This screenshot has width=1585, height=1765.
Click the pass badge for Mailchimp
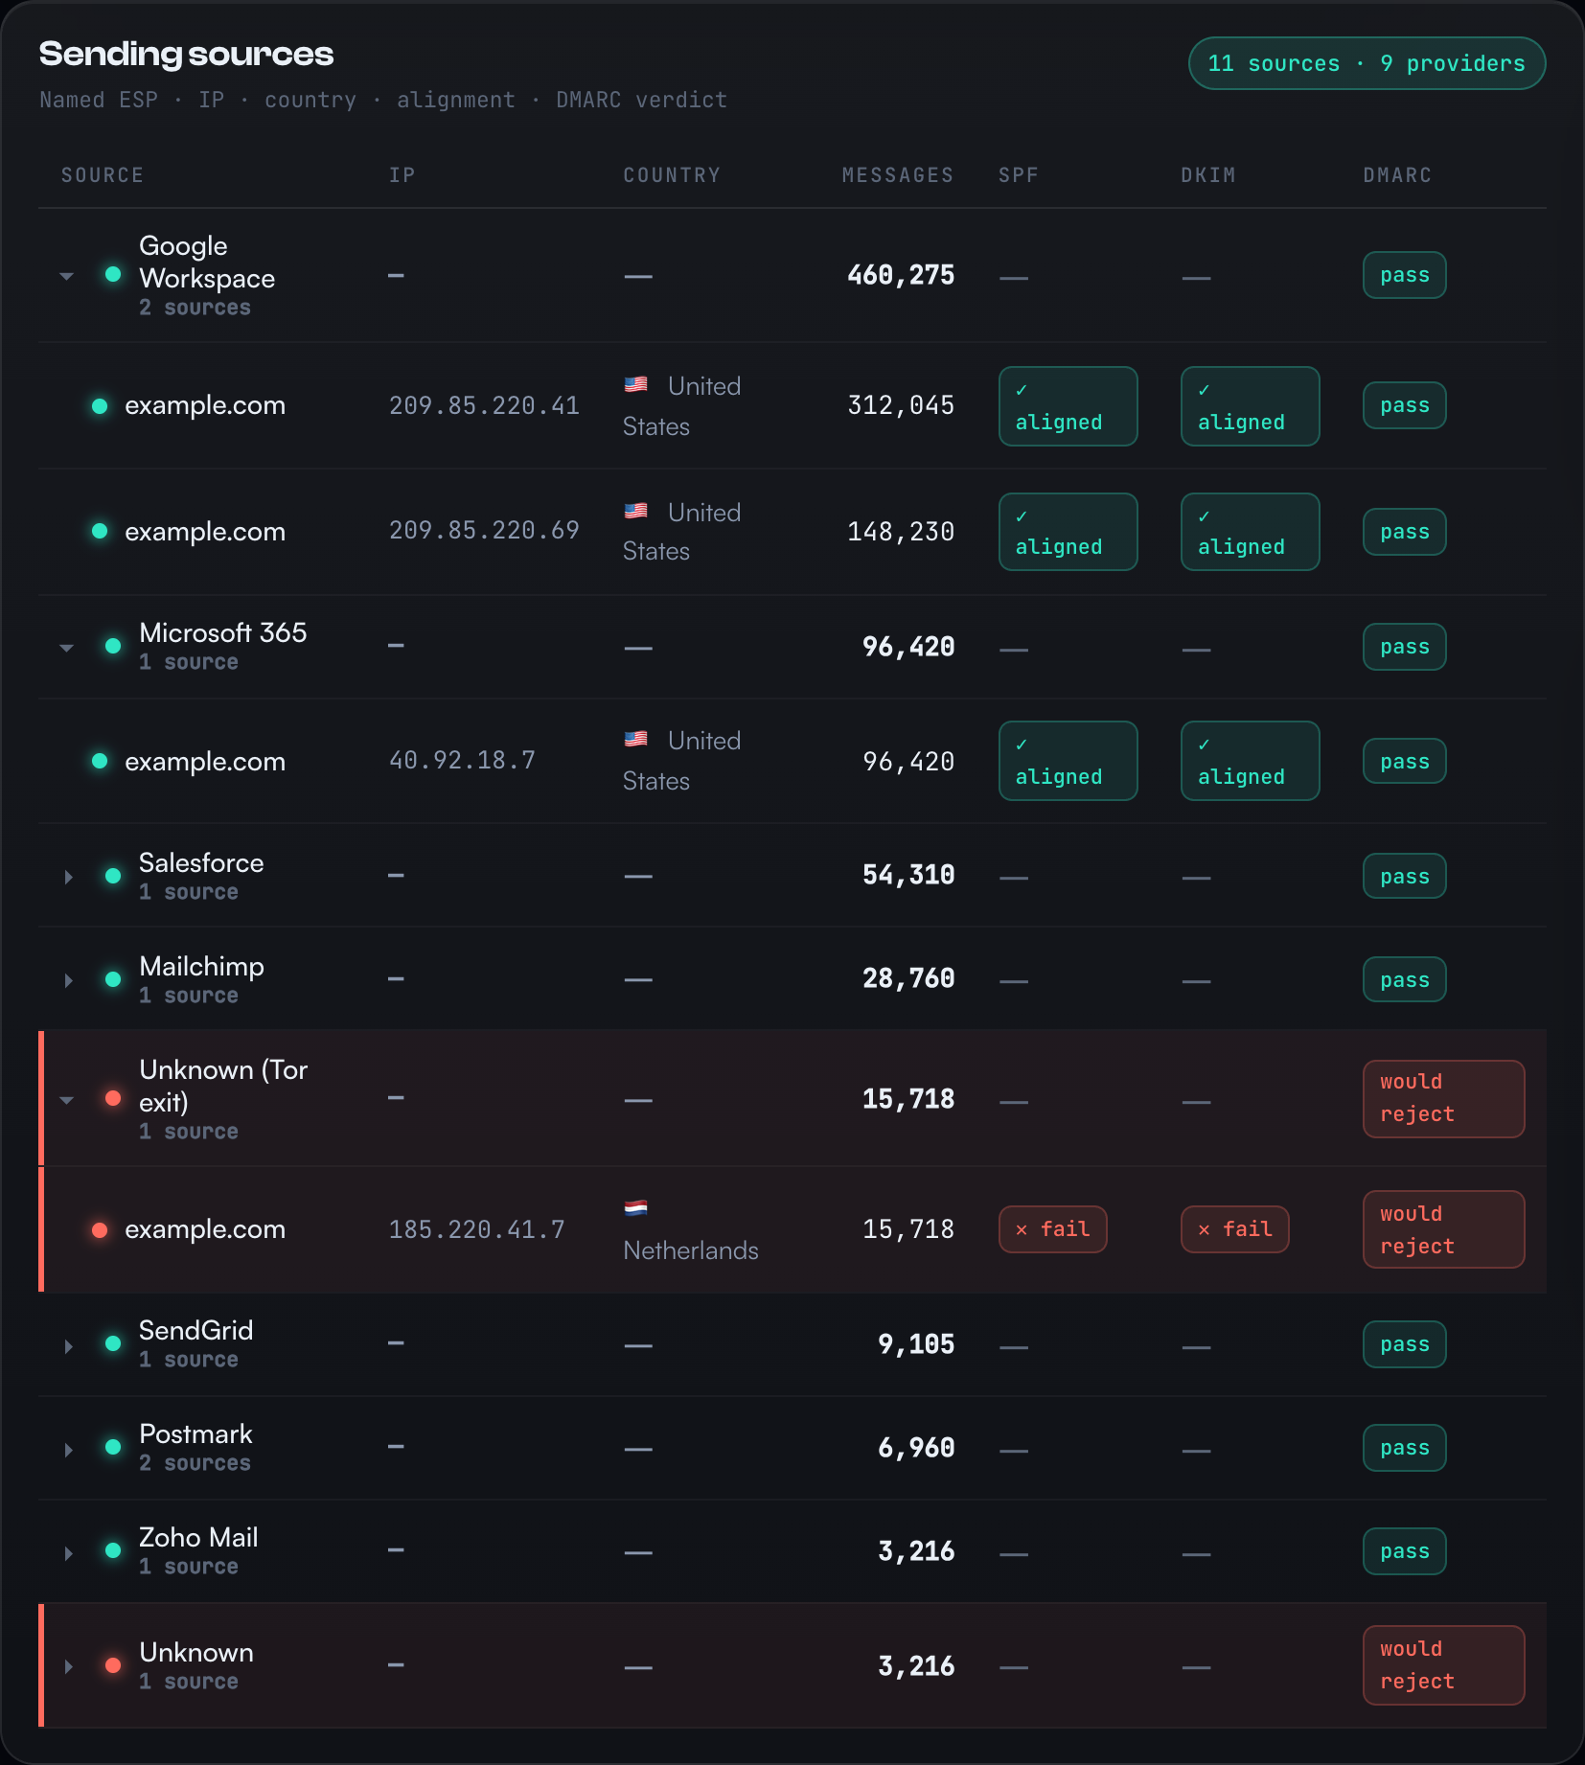(x=1405, y=979)
